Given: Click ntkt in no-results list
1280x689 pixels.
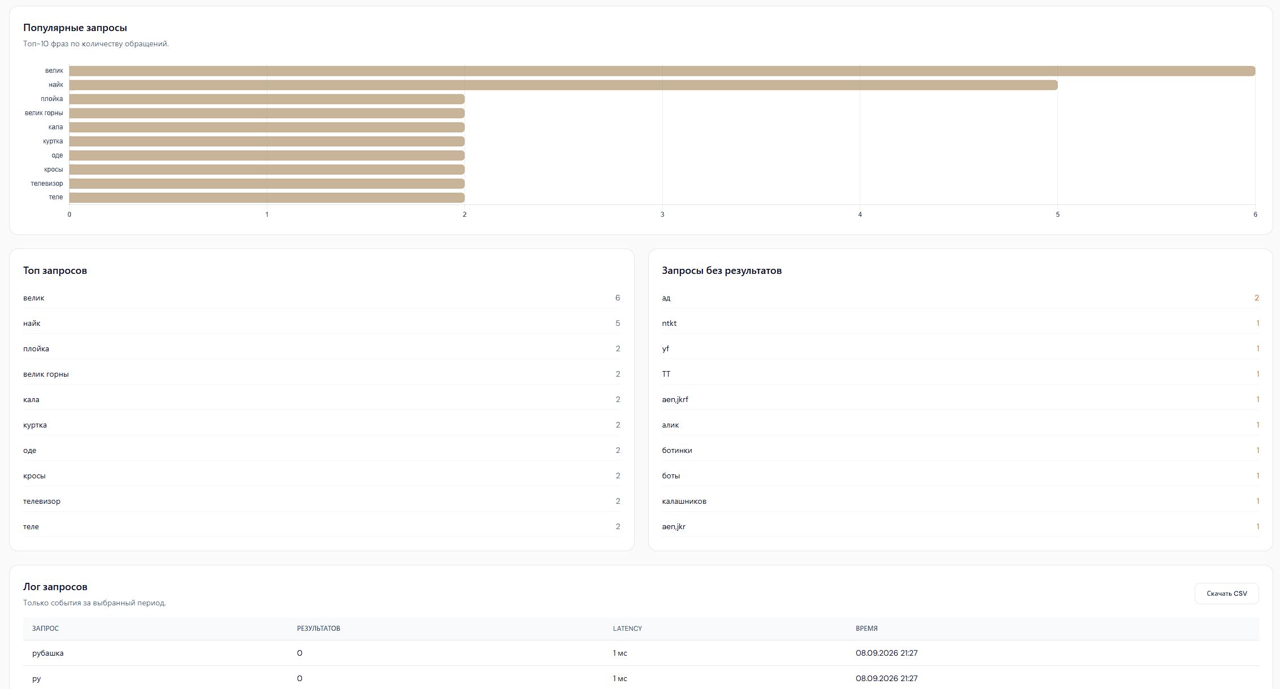Looking at the screenshot, I should coord(960,323).
